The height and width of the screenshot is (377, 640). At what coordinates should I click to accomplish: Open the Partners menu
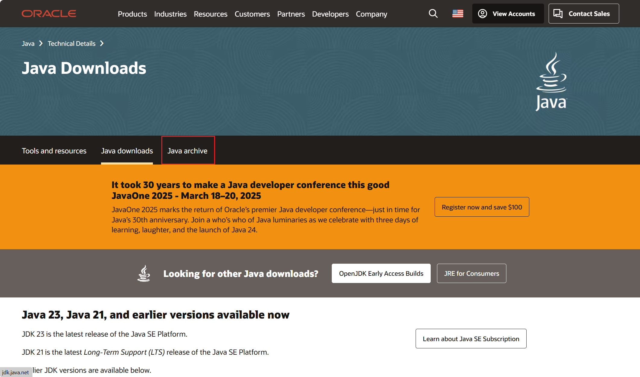[x=291, y=14]
